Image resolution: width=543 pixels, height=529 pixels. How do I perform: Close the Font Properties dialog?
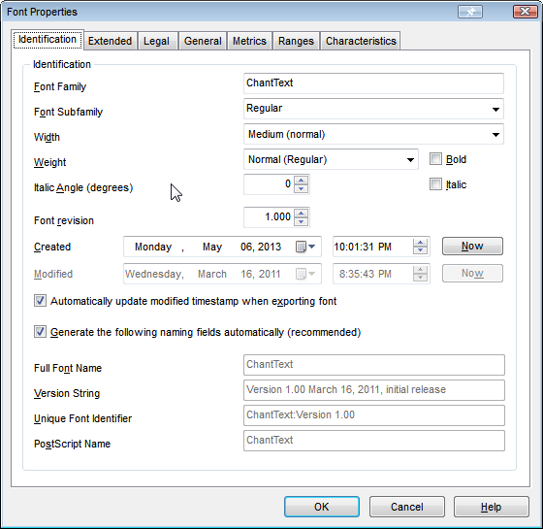pos(525,12)
